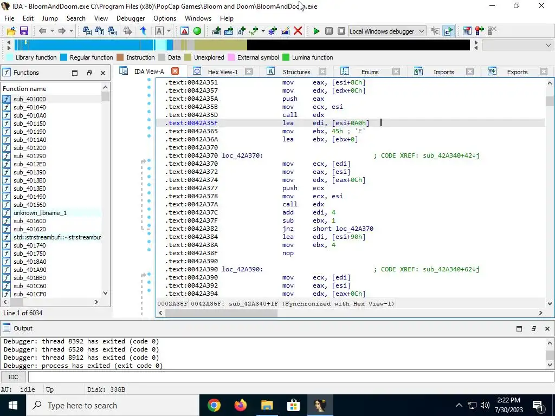555x416 pixels.
Task: Open the Jump menu
Action: tap(50, 18)
